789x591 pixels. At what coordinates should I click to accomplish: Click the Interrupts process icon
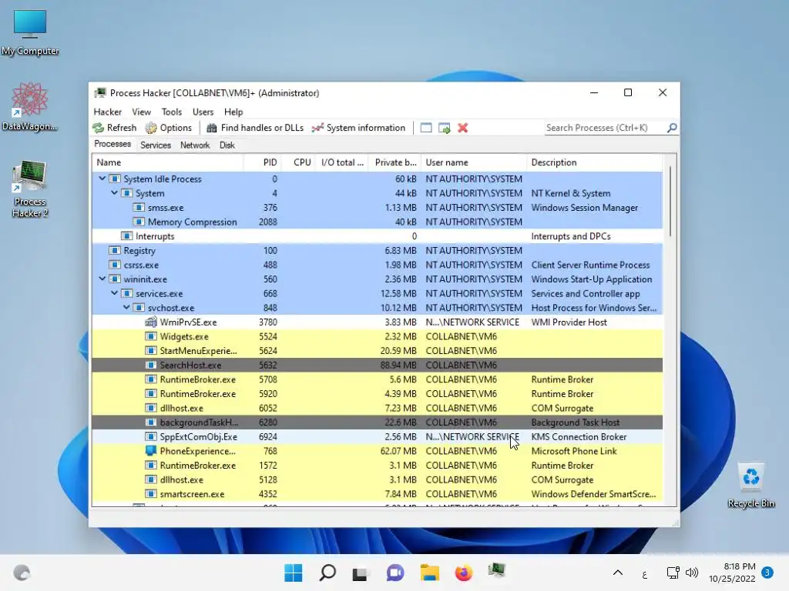[x=127, y=236]
